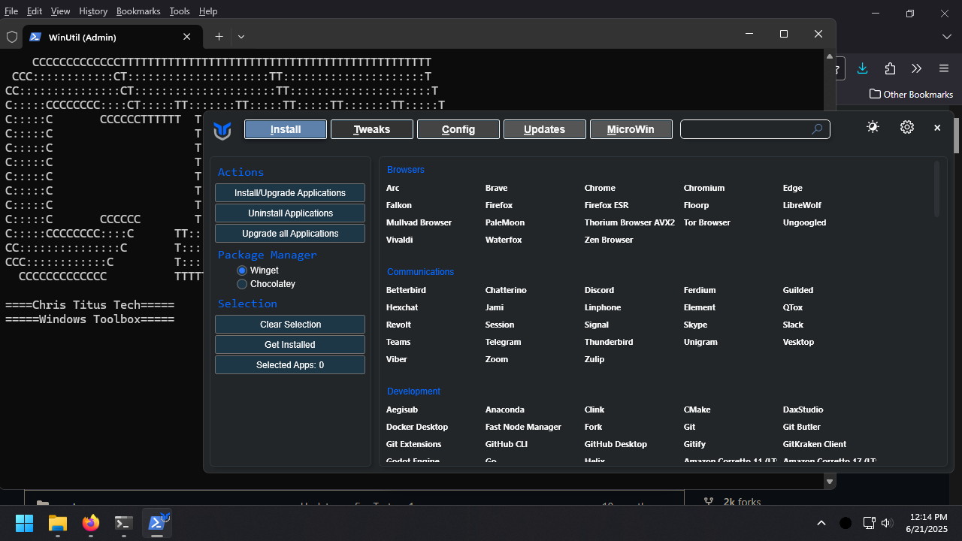Select Anaconda in Development
The width and height of the screenshot is (962, 541).
click(x=505, y=410)
